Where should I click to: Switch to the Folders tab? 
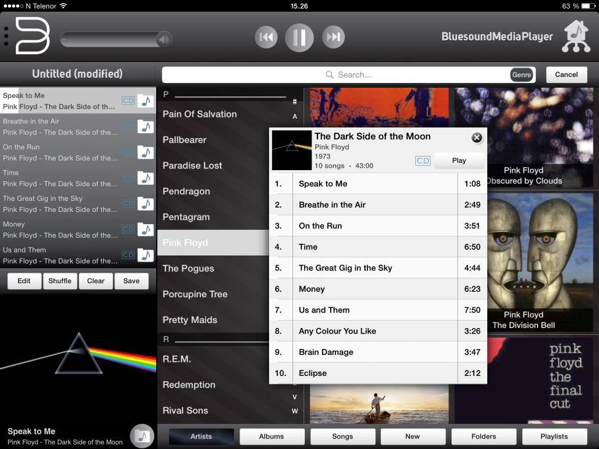tap(484, 436)
